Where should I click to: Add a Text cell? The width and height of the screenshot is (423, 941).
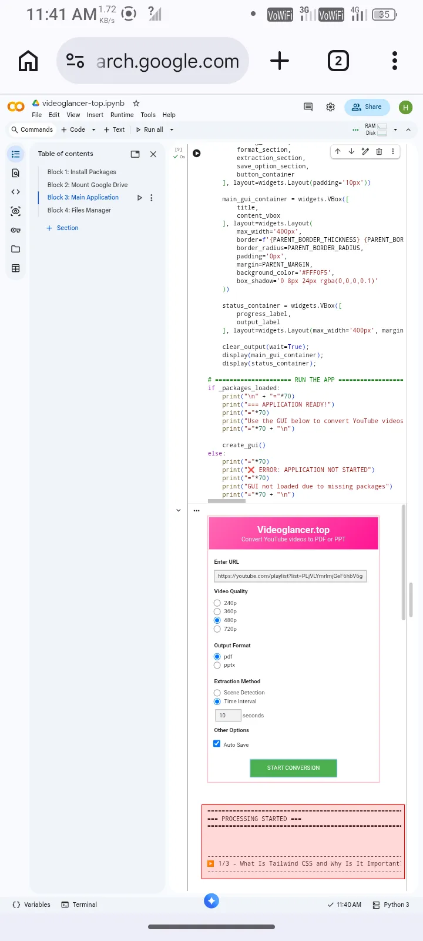click(x=114, y=130)
